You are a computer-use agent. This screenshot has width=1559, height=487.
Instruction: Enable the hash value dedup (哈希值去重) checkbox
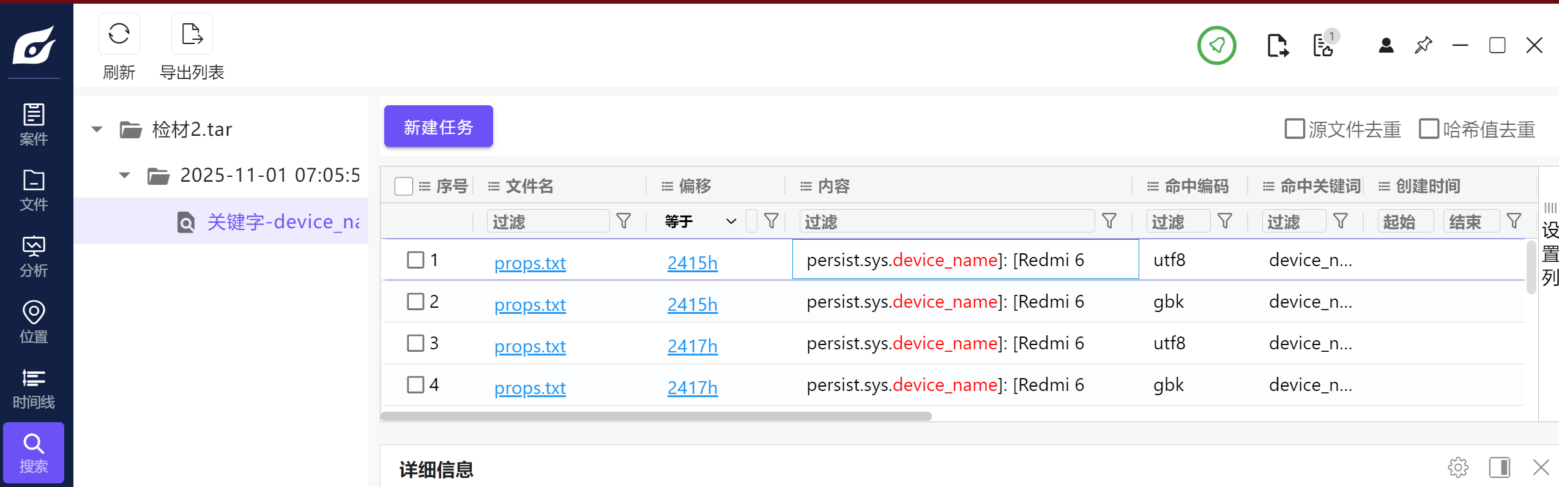tap(1429, 129)
